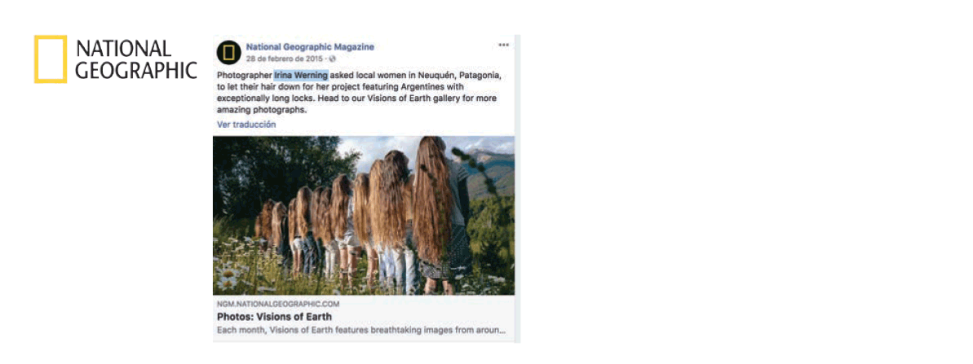Open the long-haired women photo preview
973x364 pixels.
[x=364, y=216]
